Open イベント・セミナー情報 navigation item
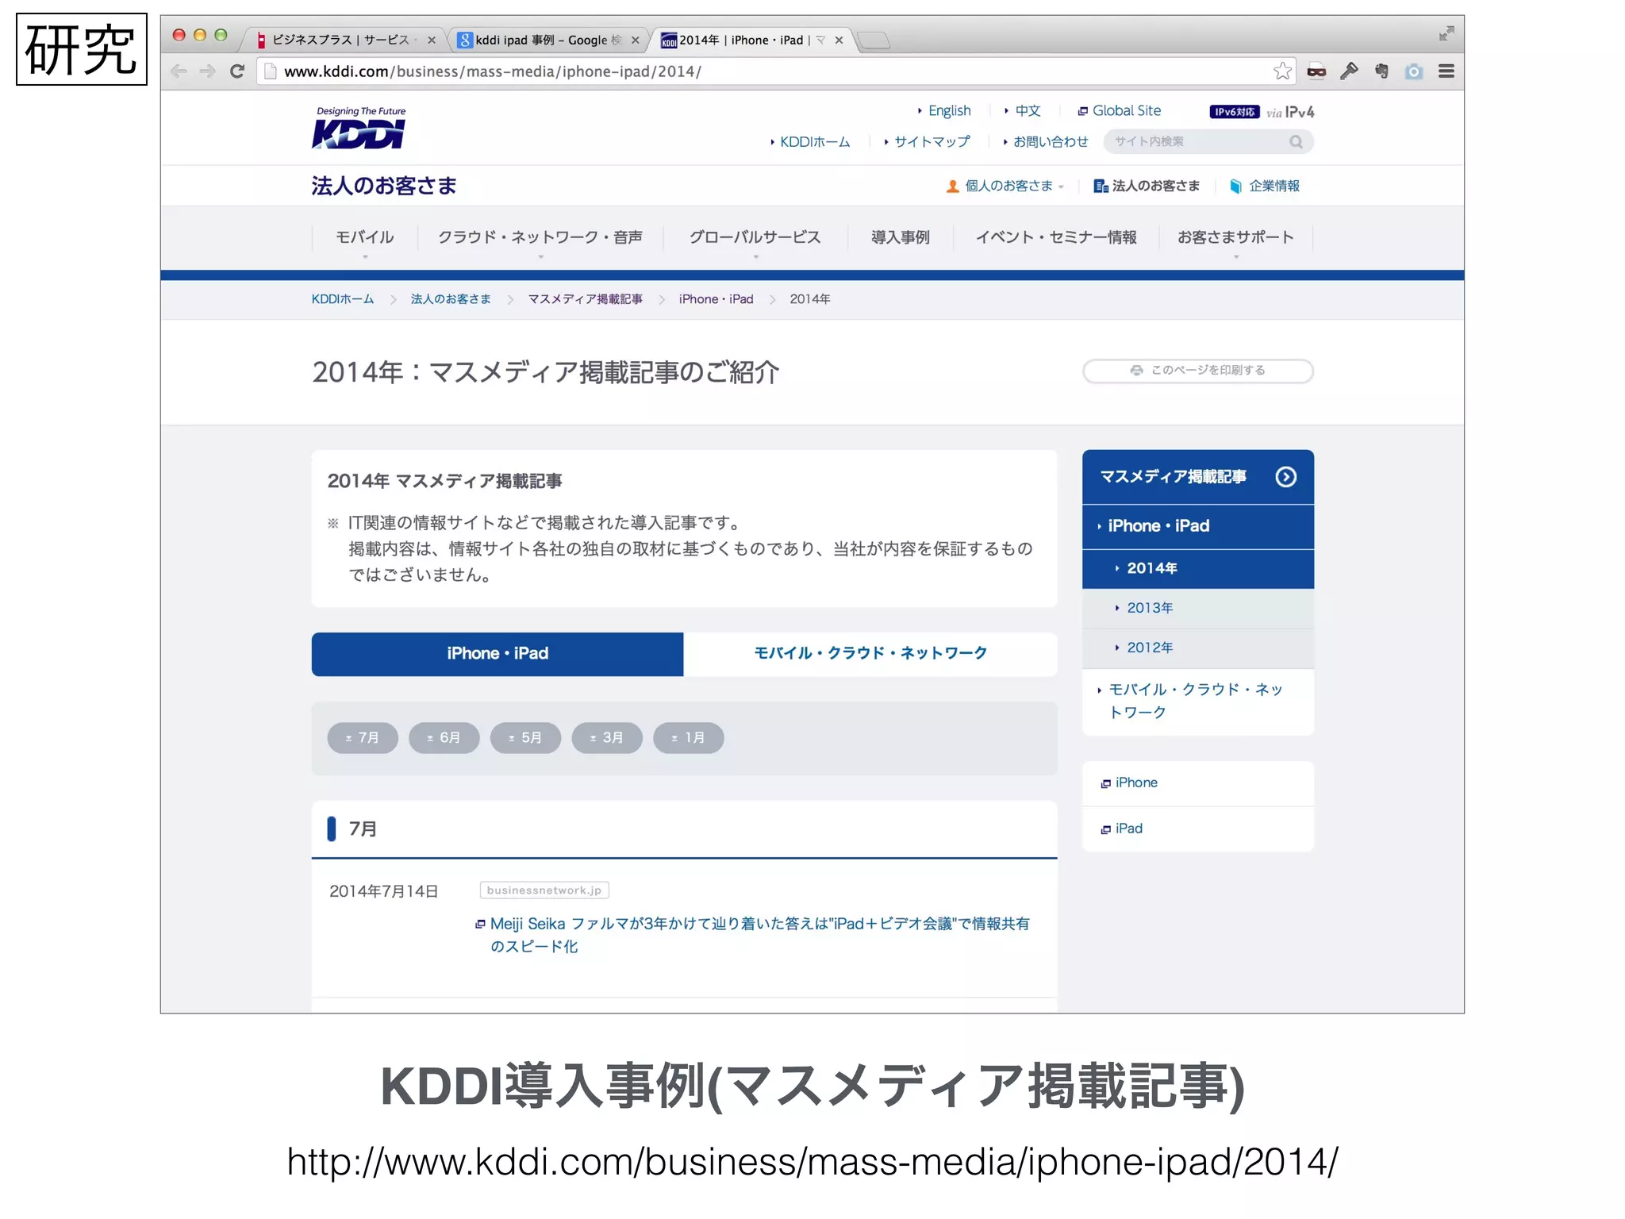The image size is (1625, 1219). [1055, 237]
